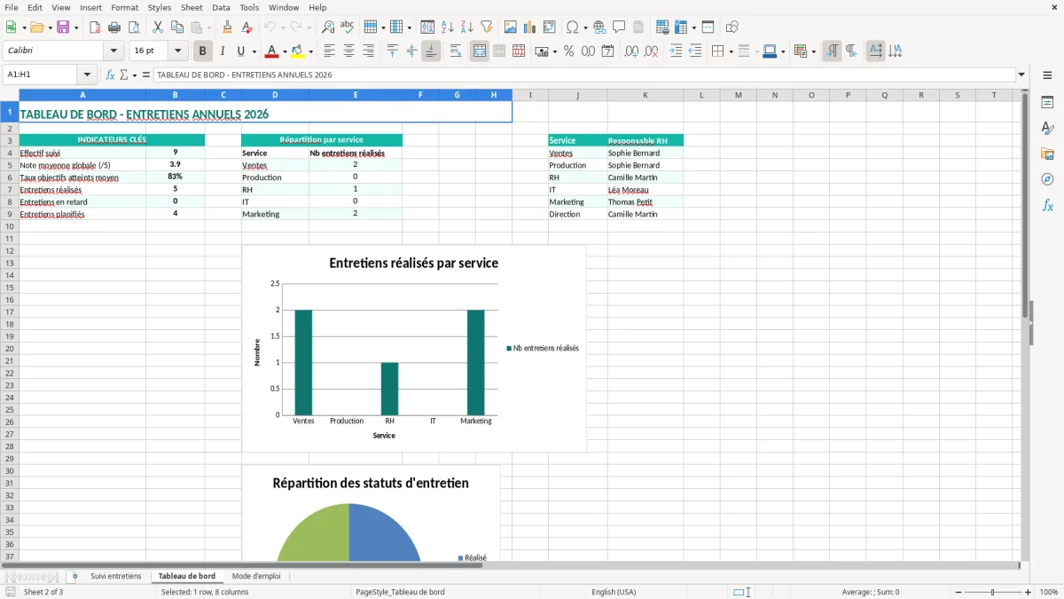
Task: Click the Save document icon
Action: click(63, 28)
